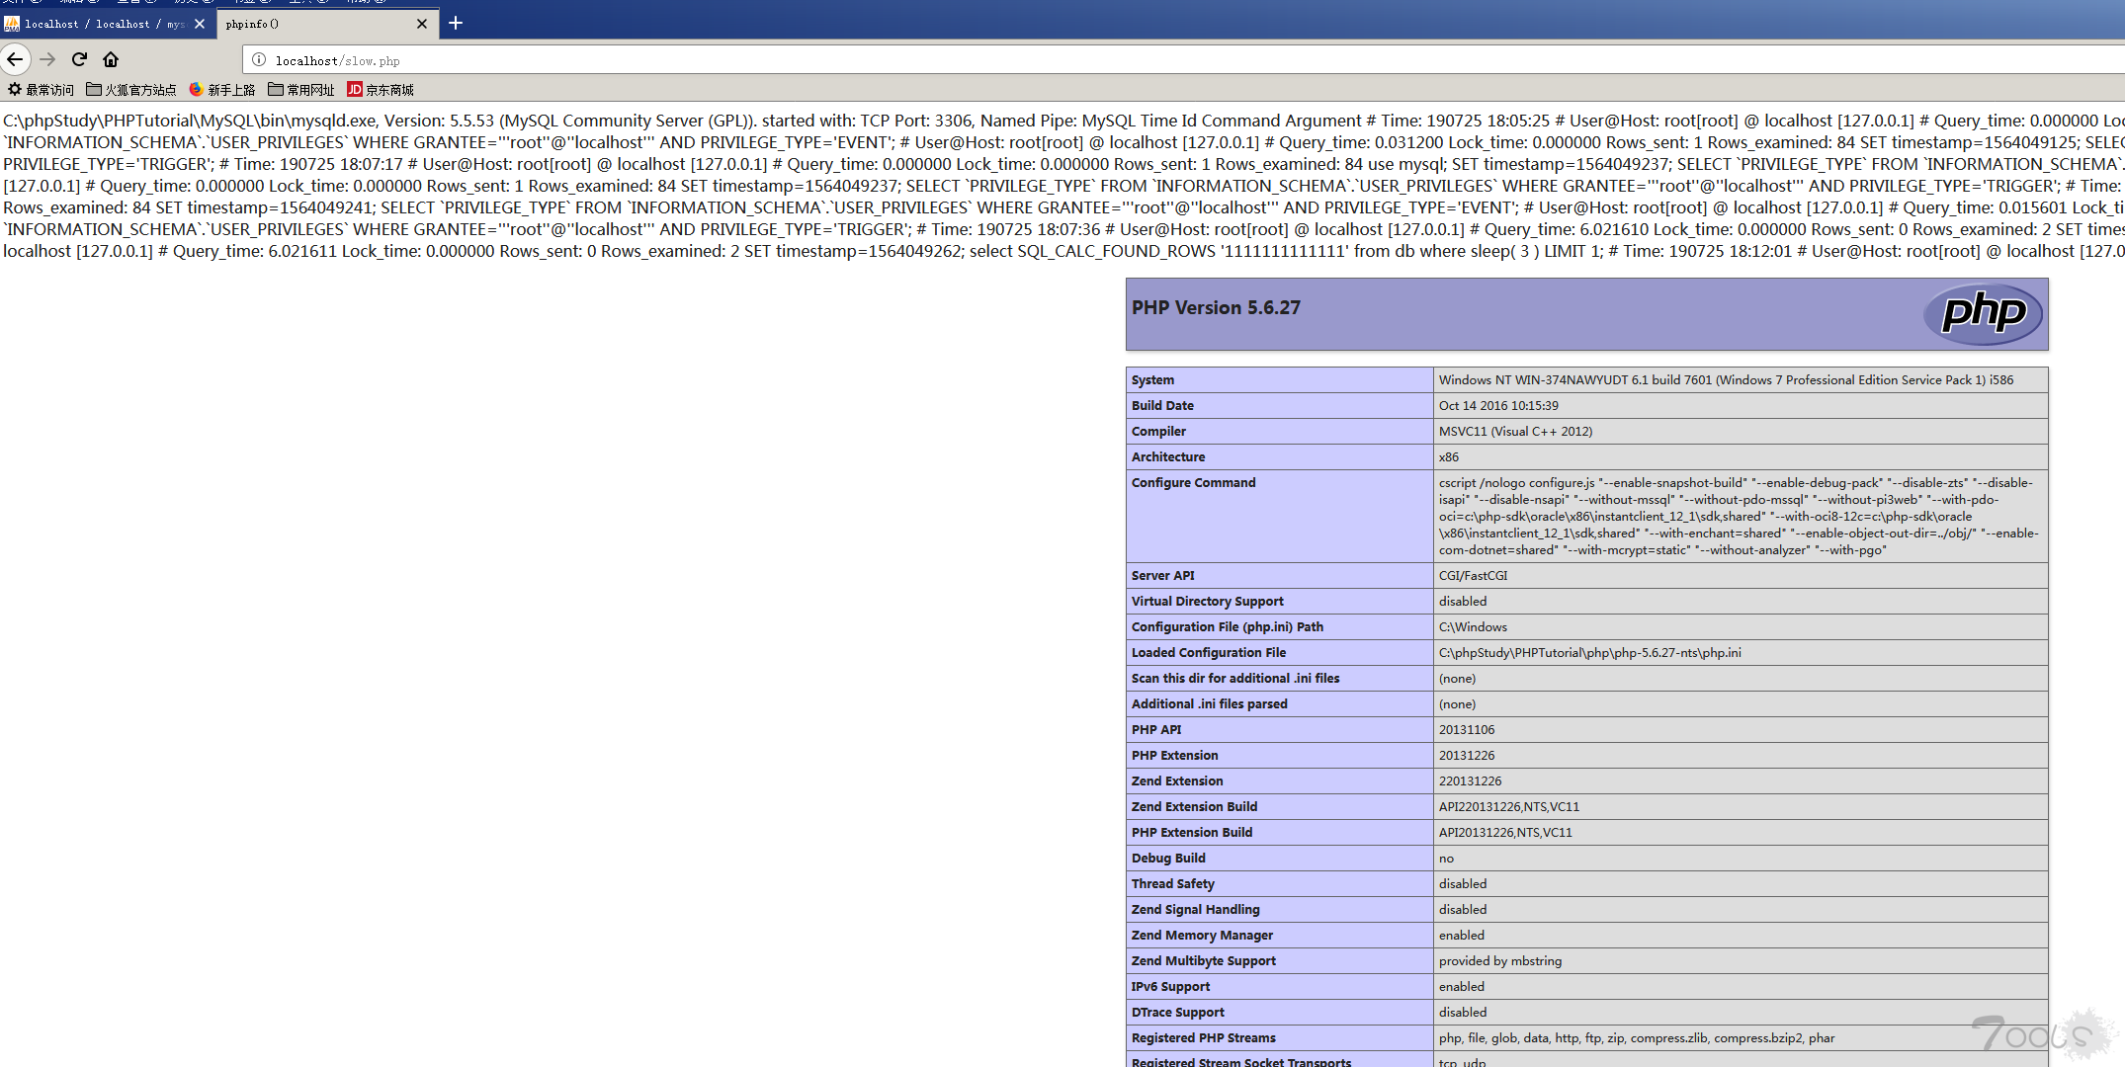Open the 新手上路 bookmark

click(222, 90)
